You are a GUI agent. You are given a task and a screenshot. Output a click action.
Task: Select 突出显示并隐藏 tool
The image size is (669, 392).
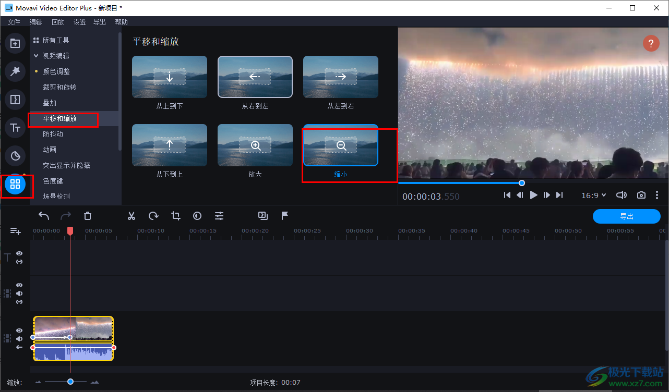tap(66, 165)
